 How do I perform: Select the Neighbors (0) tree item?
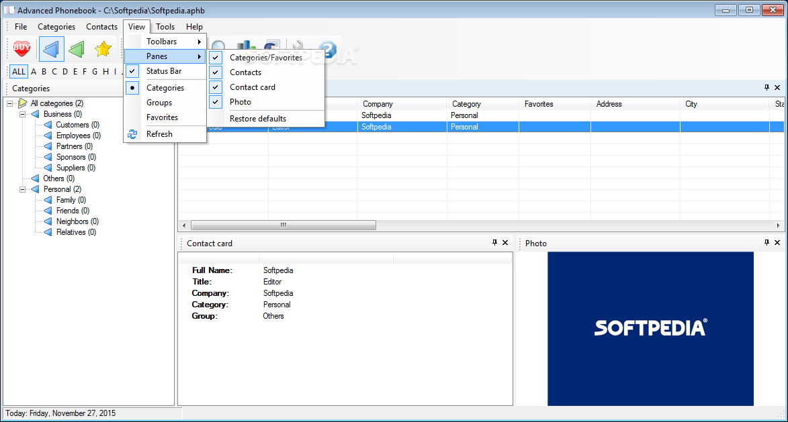(77, 221)
